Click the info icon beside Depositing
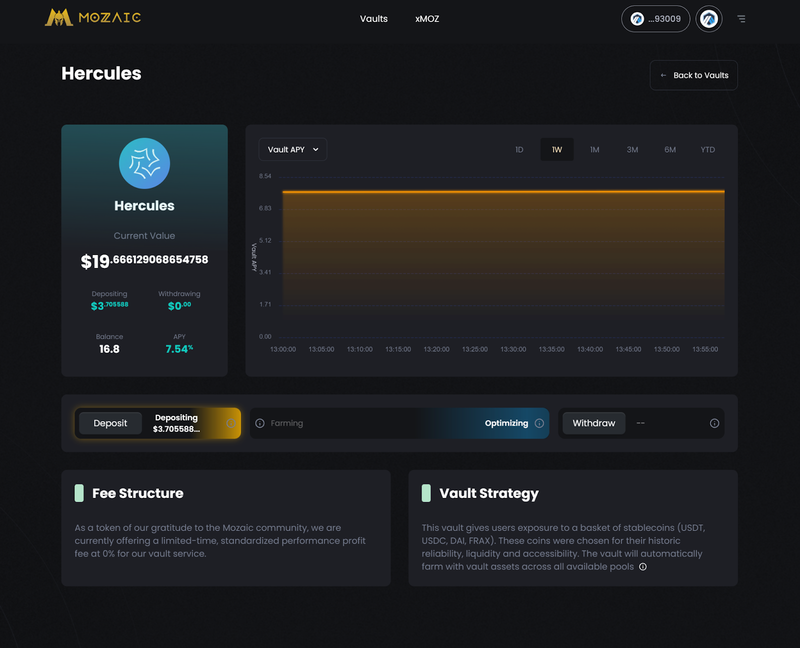This screenshot has width=800, height=648. [x=231, y=423]
